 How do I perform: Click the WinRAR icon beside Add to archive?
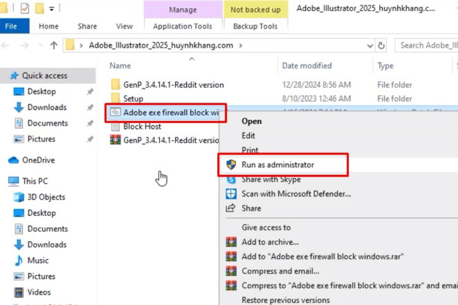point(232,242)
